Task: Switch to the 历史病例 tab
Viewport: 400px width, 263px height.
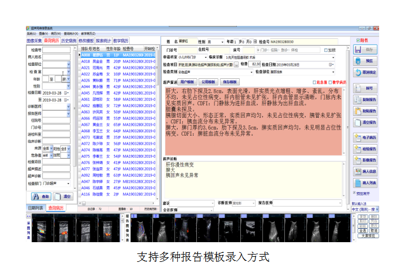Action: click(69, 41)
